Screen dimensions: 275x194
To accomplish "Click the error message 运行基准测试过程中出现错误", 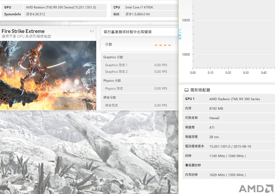I will click(128, 32).
